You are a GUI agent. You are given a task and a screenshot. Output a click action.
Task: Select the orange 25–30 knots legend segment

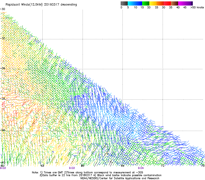(160, 3)
